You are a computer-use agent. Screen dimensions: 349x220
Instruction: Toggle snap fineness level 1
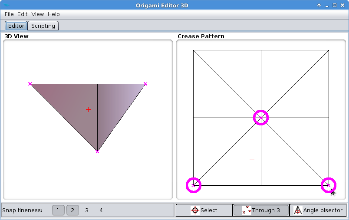[58, 210]
